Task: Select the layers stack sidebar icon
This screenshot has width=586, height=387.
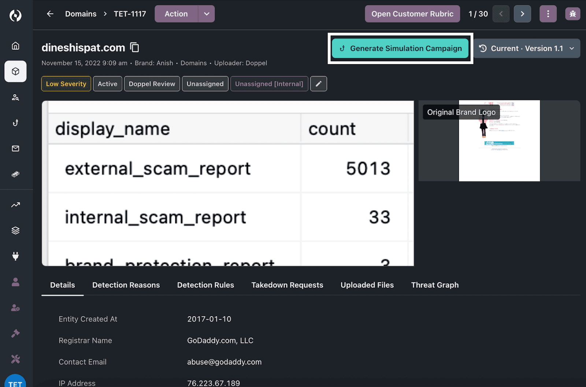Action: tap(15, 231)
